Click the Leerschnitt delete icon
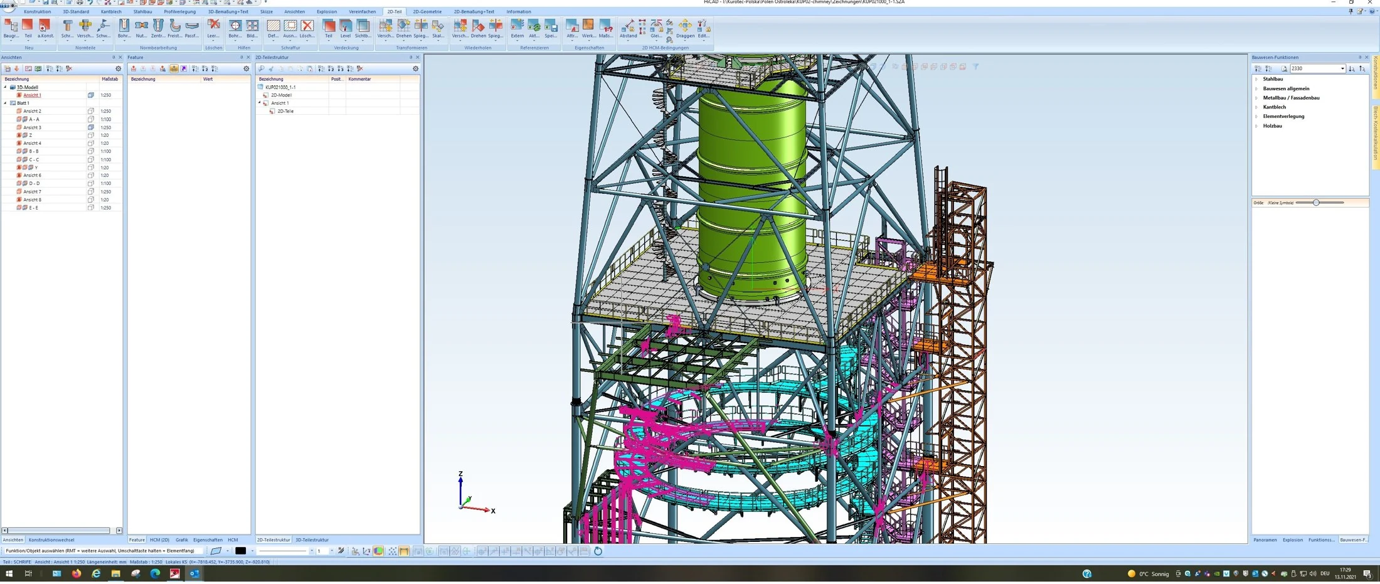The image size is (1380, 584). coord(214,29)
